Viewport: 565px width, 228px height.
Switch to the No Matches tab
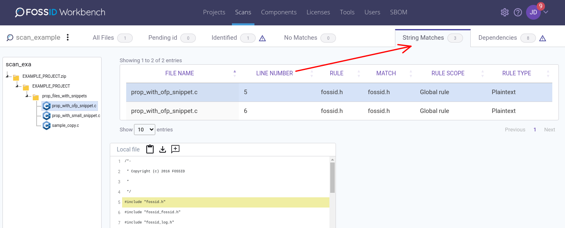(x=310, y=38)
